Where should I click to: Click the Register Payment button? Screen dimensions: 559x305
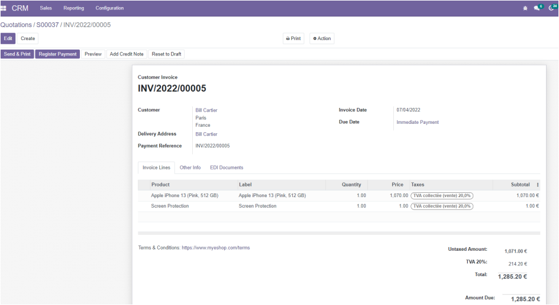tap(57, 54)
